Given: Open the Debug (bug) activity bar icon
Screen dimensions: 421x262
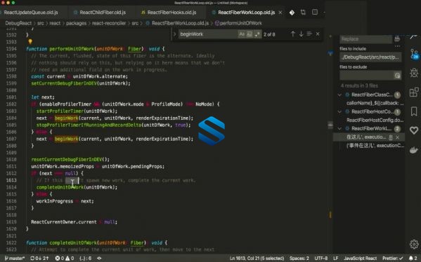Looking at the screenshot, I should pos(414,73).
